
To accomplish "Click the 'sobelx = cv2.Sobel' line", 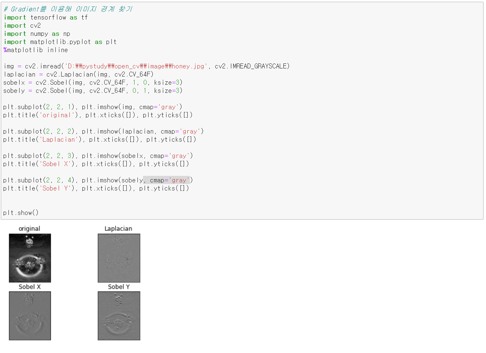I will click(93, 83).
